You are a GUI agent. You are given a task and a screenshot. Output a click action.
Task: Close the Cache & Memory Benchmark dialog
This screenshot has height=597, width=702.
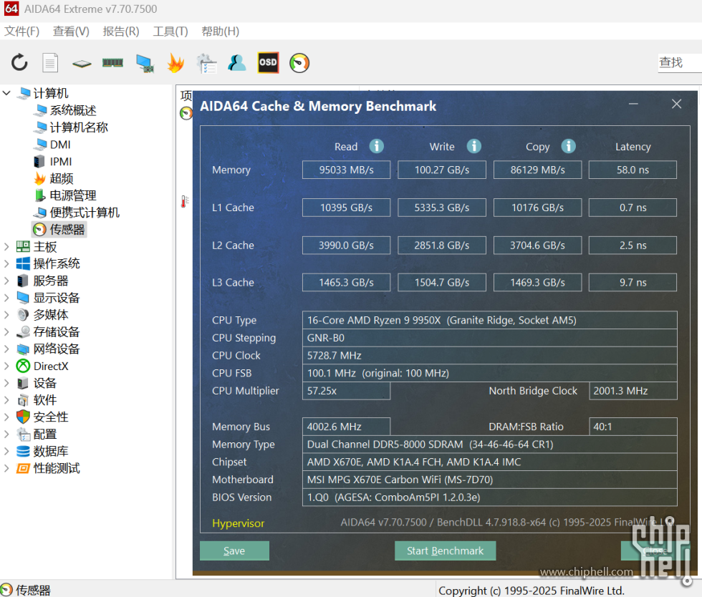click(x=676, y=105)
